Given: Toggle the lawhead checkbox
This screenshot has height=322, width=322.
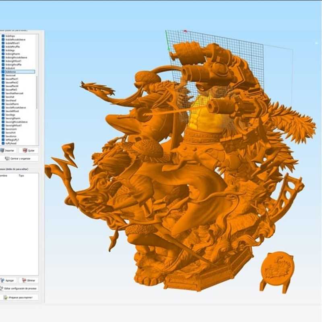Looking at the screenshot, I should pos(3,100).
